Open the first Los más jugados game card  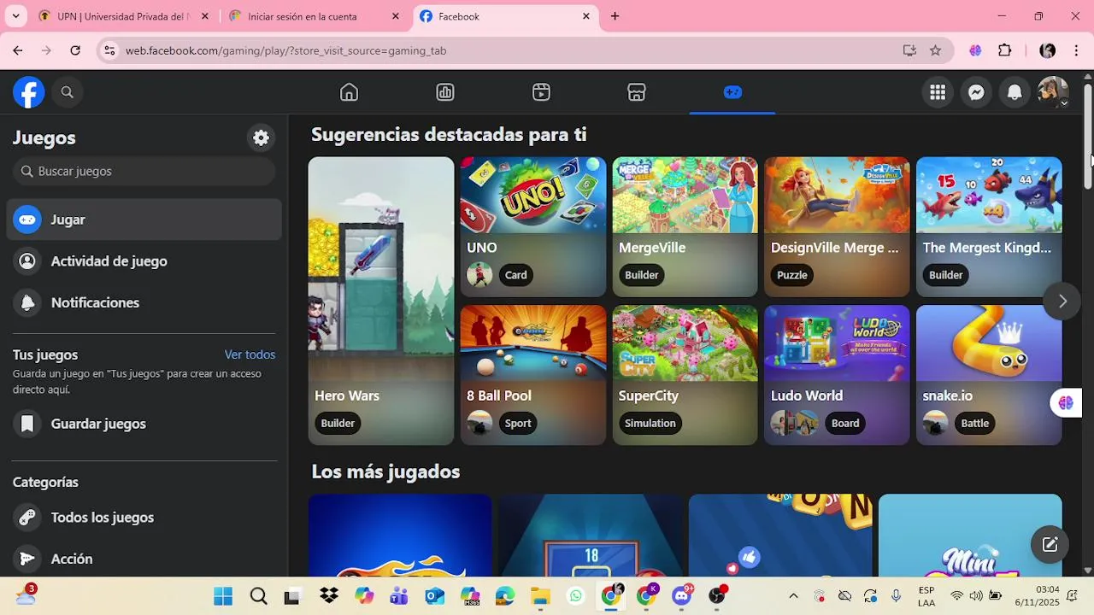coord(400,536)
